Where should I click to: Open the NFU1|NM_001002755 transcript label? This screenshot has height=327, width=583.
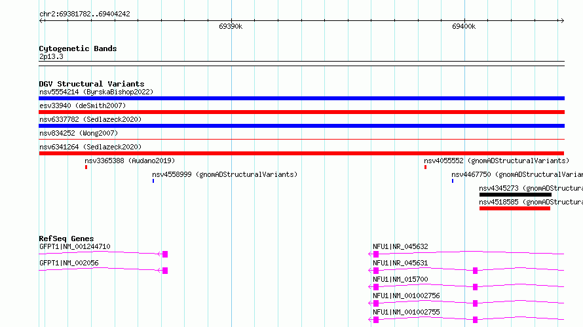pos(406,312)
